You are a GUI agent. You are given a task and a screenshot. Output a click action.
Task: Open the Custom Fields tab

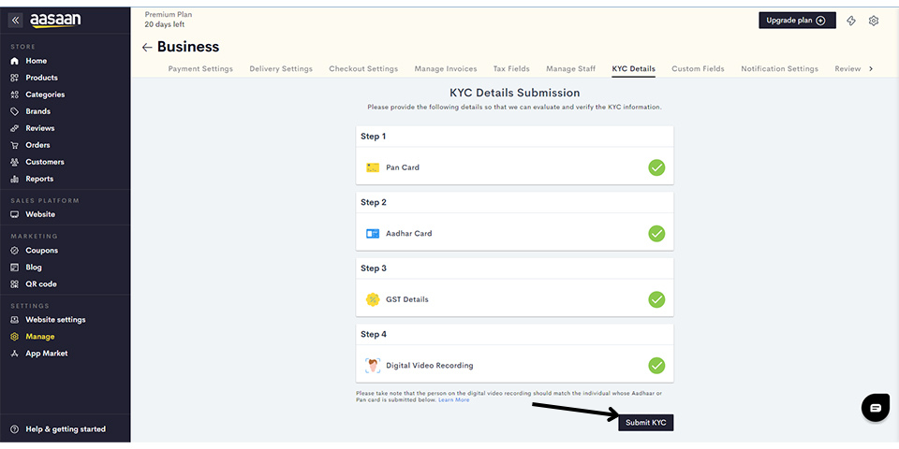(698, 68)
